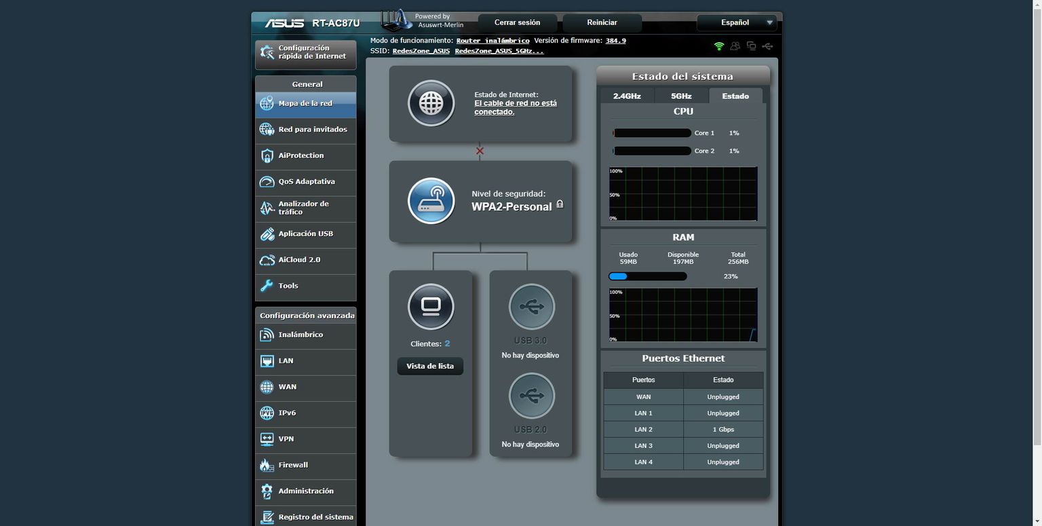Screen dimensions: 1042x526
Task: Open Inalámbrico settings in sidebar
Action: (x=306, y=335)
